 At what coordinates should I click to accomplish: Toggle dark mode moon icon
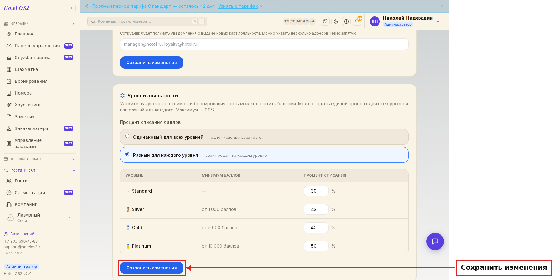336,21
